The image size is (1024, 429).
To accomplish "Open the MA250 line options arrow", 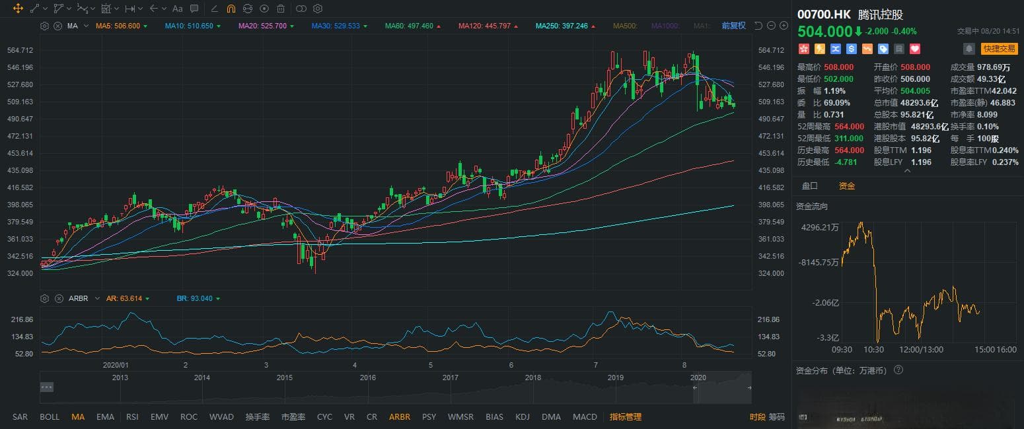I will 593,26.
